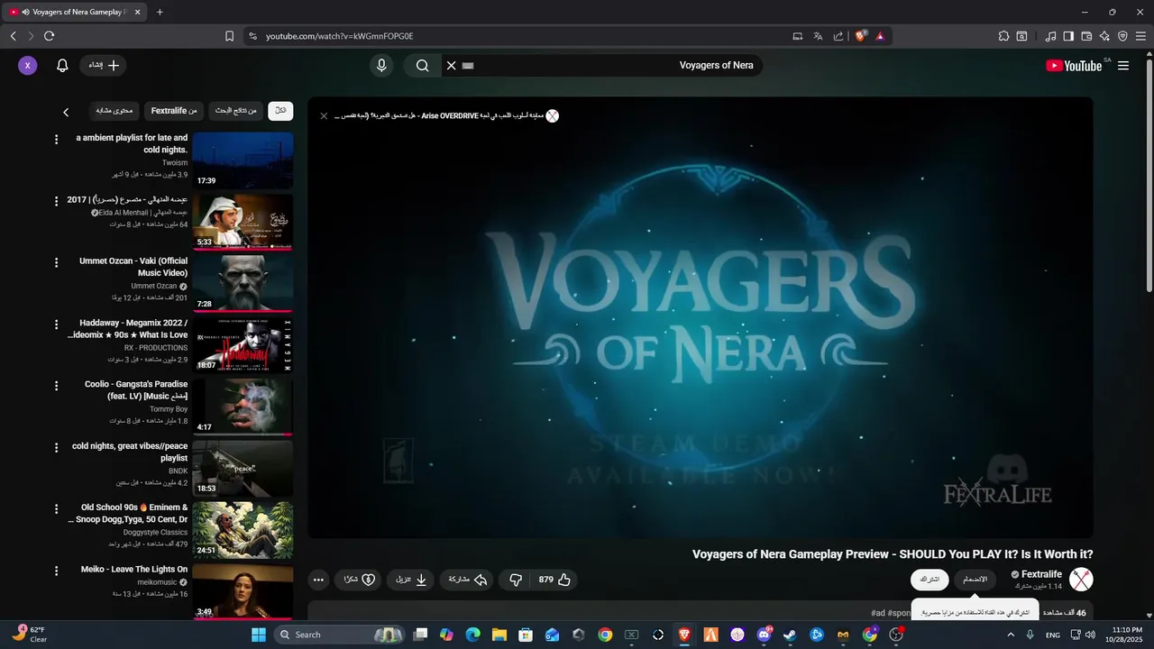Download the video
Viewport: 1154px width, 649px height.
click(x=411, y=580)
